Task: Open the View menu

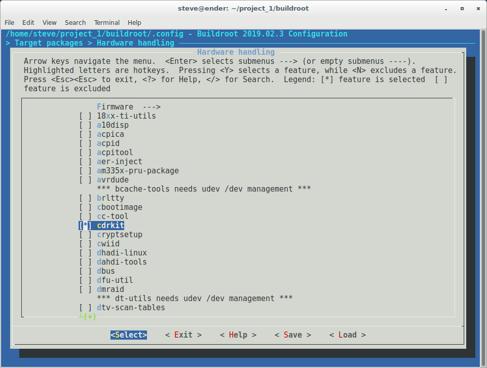Action: point(50,23)
